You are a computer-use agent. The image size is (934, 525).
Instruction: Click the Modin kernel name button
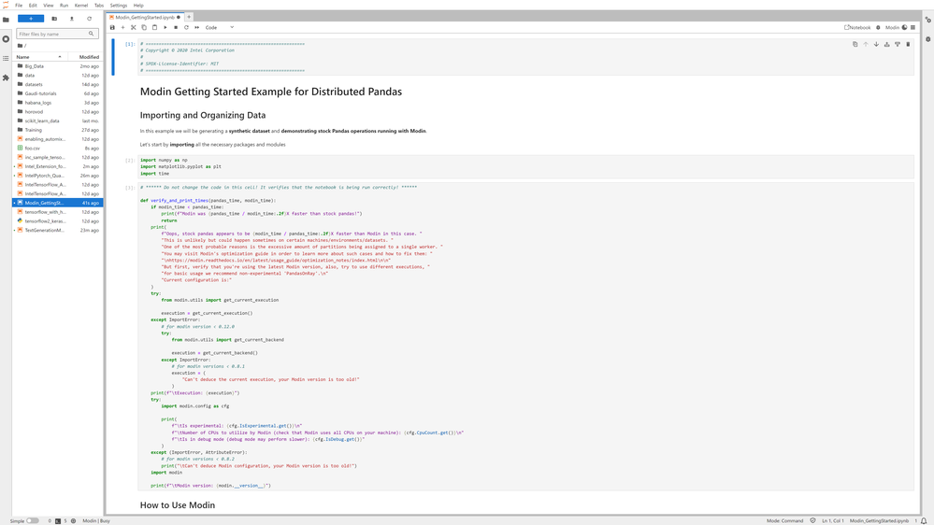[892, 27]
